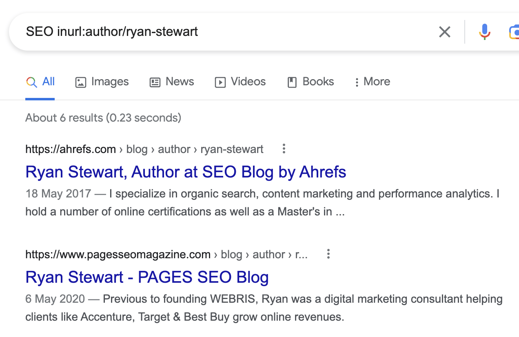Click the Images tab icon
The height and width of the screenshot is (337, 519).
[x=81, y=82]
